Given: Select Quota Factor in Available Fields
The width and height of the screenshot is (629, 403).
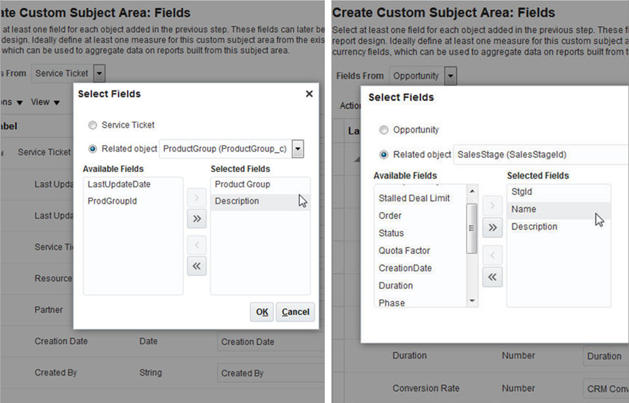Looking at the screenshot, I should tap(405, 250).
